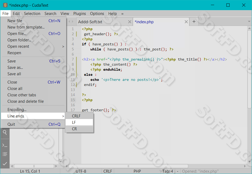
Task: Choose Close other tabs
Action: (x=33, y=95)
